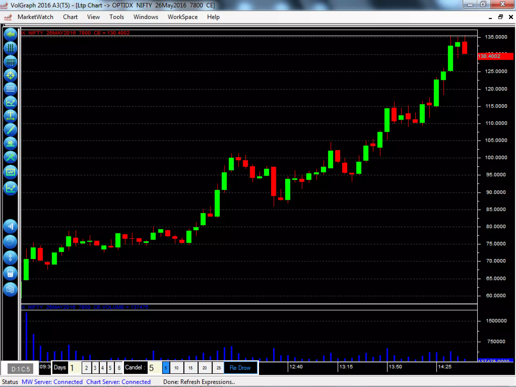Click the speaker sound icon
Image resolution: width=516 pixels, height=387 pixels.
(x=10, y=227)
